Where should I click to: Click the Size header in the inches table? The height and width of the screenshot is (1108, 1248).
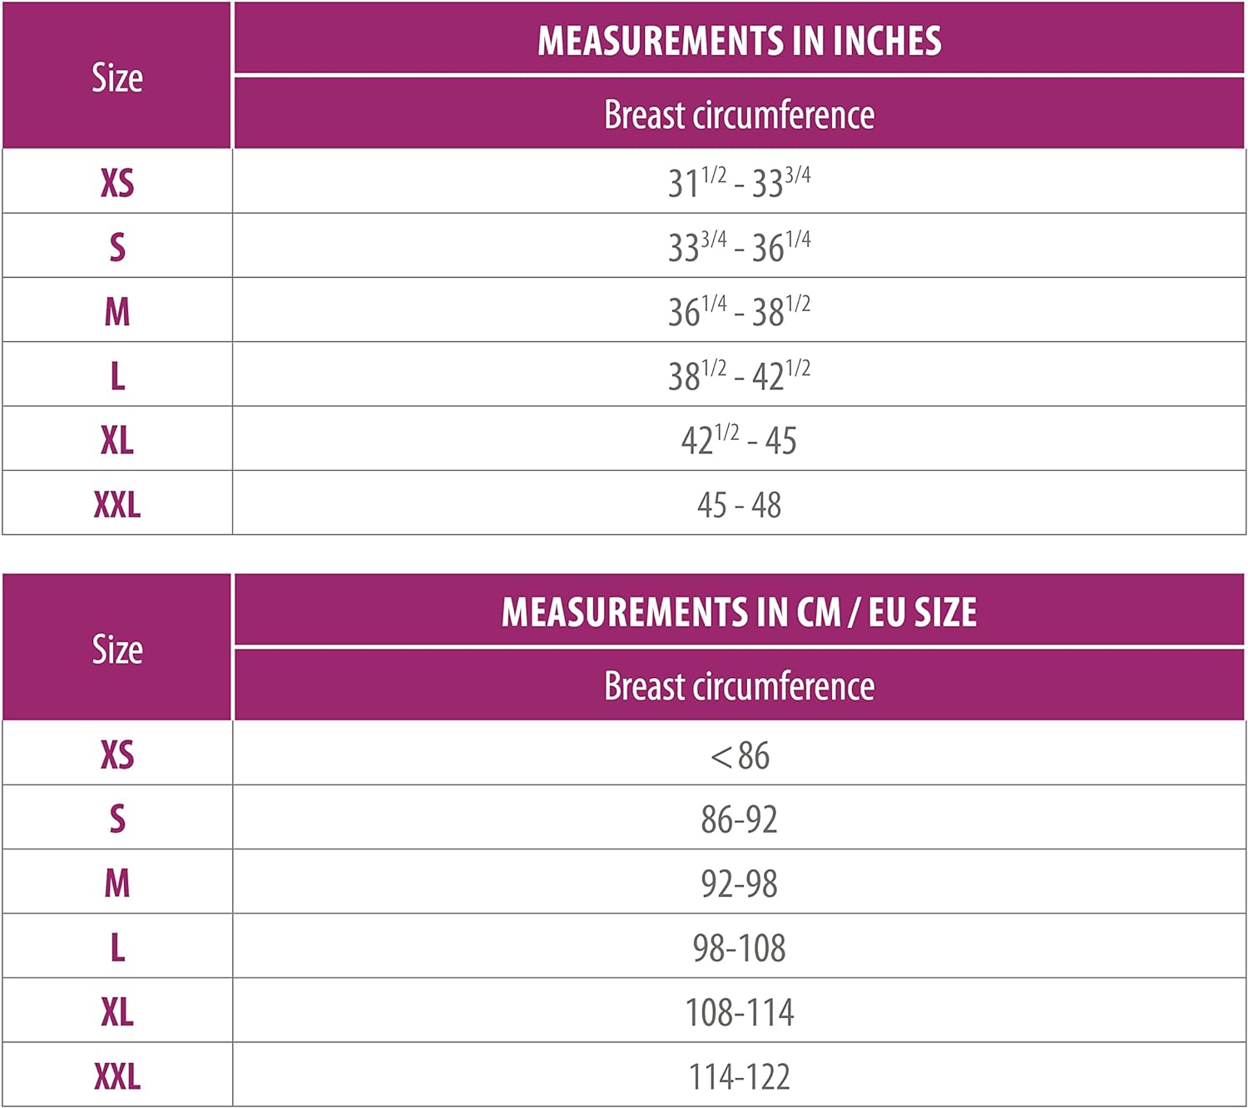(116, 77)
